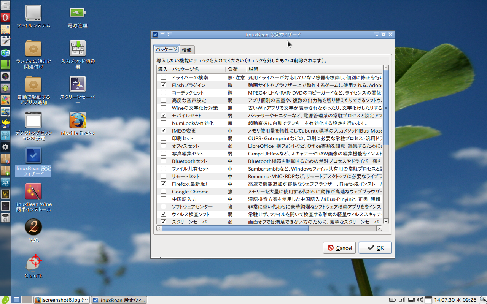Viewport: 487px width, 304px height.
Task: Click the 説明 column header
Action: tap(314, 69)
